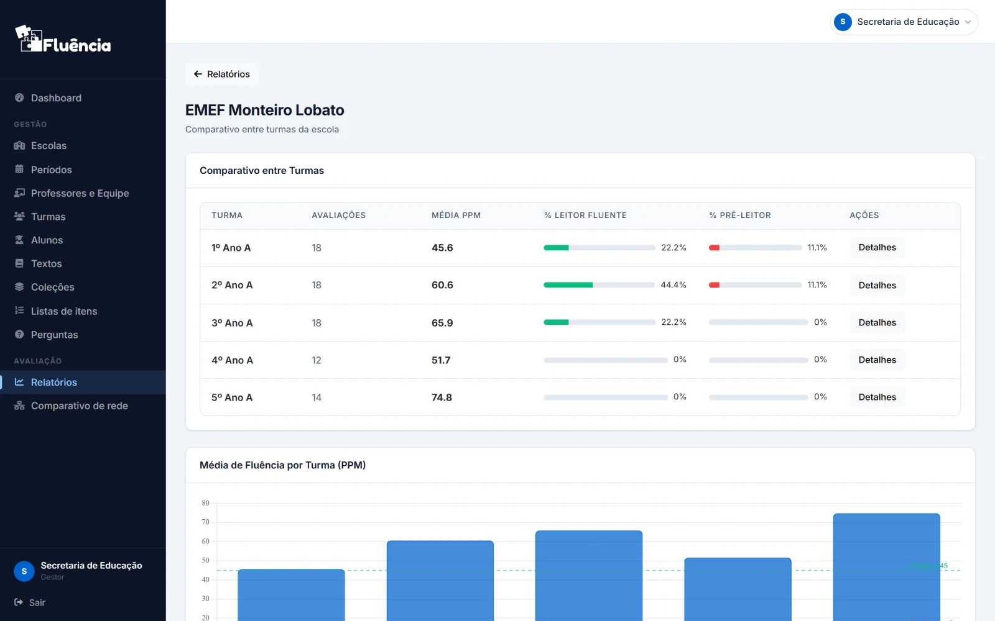This screenshot has width=995, height=621.
Task: Click the Períodos calendar icon
Action: (19, 169)
